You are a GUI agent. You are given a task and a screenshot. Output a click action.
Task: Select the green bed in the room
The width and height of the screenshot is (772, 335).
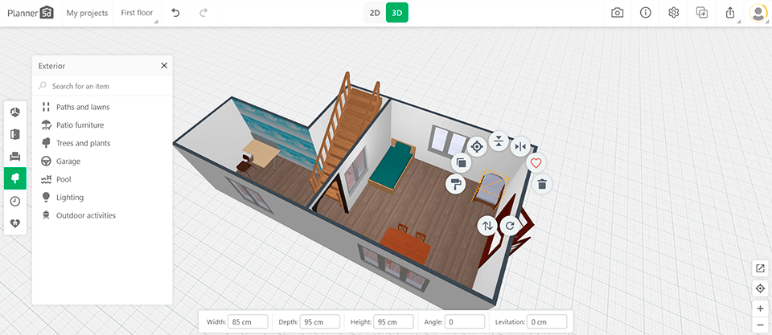point(392,165)
